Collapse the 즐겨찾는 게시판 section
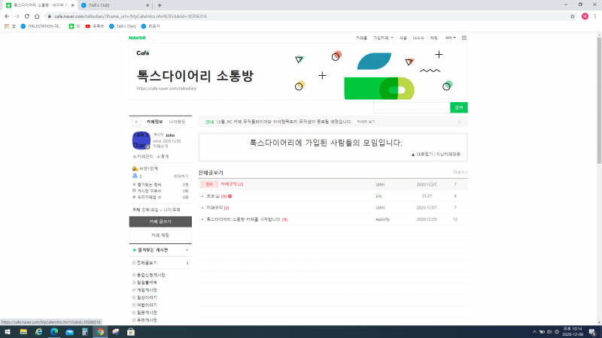 pyautogui.click(x=187, y=249)
